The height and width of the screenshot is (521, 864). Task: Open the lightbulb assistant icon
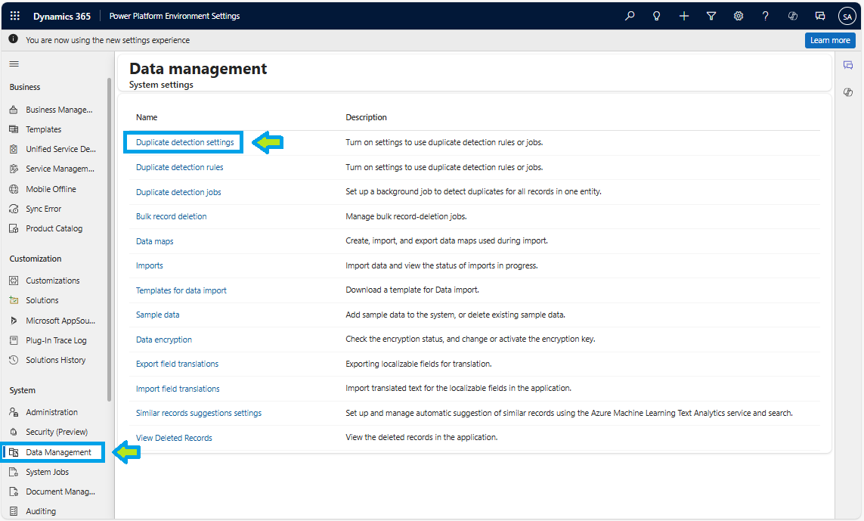657,16
